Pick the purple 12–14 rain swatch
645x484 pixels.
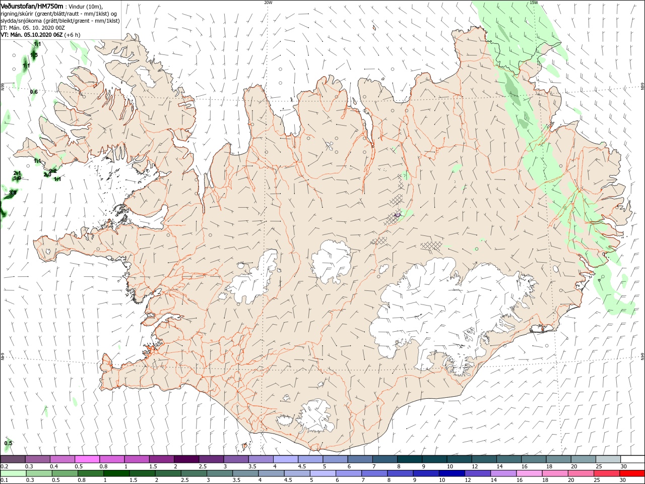tap(477, 473)
